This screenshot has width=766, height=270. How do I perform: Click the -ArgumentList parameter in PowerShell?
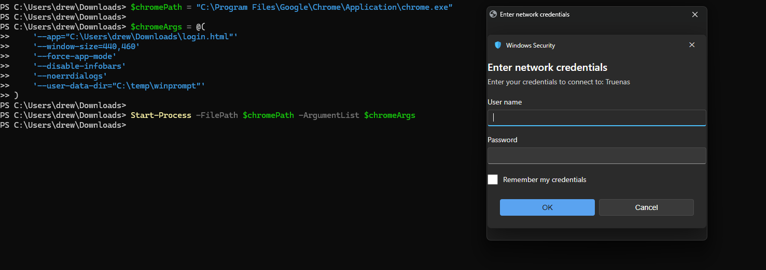click(329, 115)
